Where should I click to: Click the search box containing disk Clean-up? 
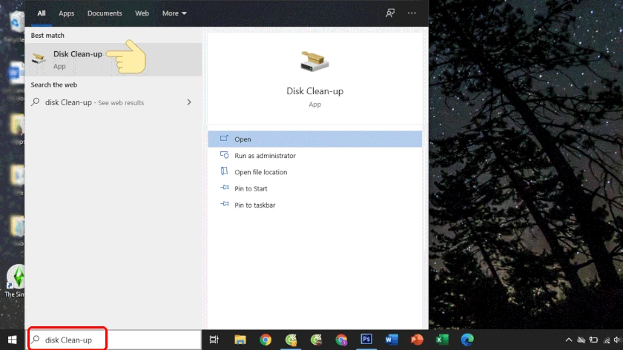114,340
